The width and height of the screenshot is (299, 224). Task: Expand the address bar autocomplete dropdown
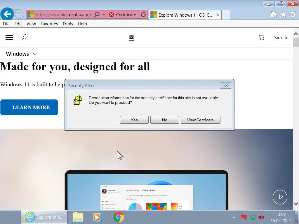coord(104,15)
